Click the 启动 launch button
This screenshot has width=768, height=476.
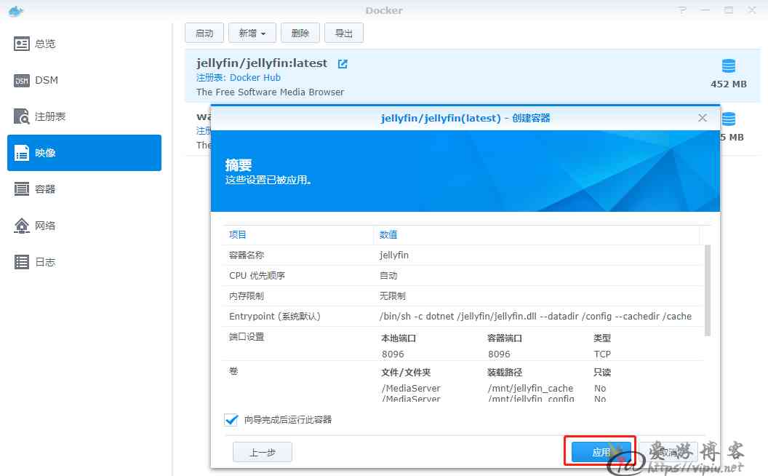204,33
